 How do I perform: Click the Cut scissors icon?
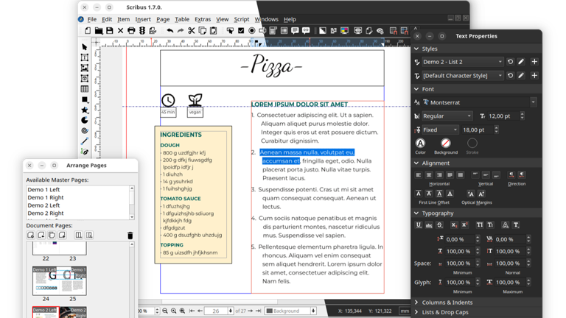point(192,31)
